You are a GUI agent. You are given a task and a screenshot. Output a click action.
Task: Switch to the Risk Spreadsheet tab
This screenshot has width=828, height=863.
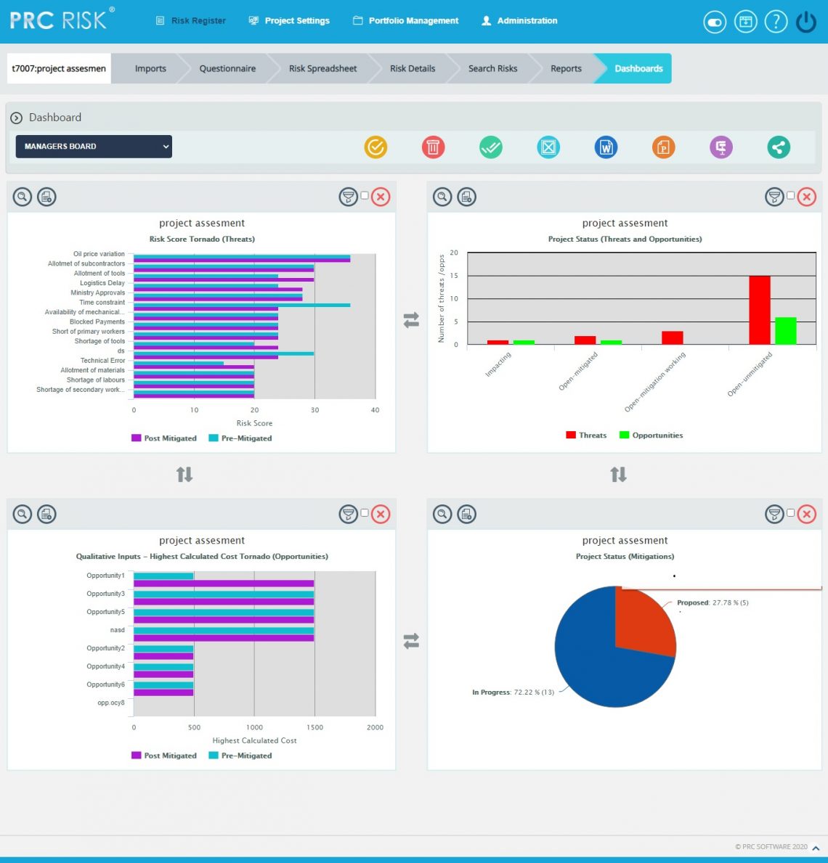click(x=322, y=68)
